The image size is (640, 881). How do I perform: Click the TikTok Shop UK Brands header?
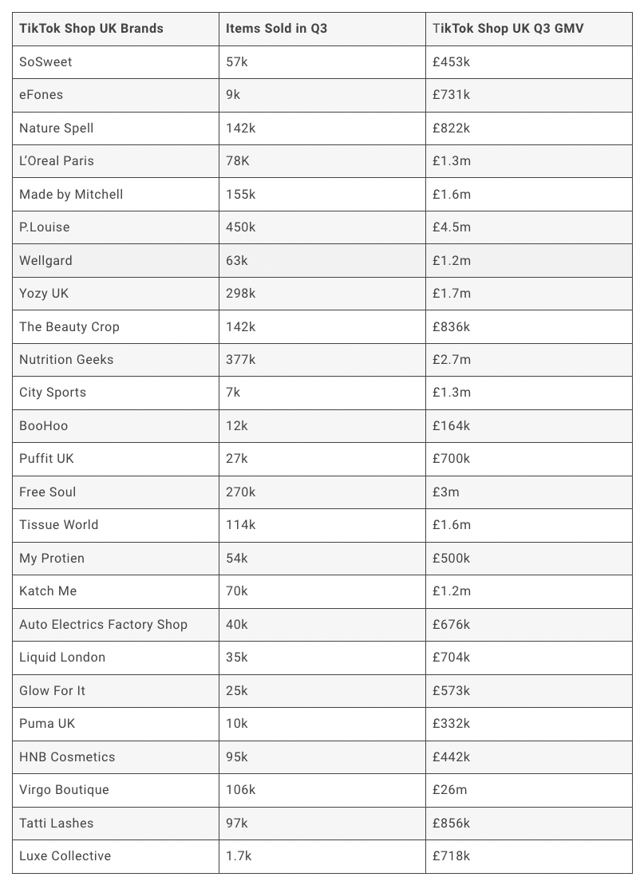91,29
